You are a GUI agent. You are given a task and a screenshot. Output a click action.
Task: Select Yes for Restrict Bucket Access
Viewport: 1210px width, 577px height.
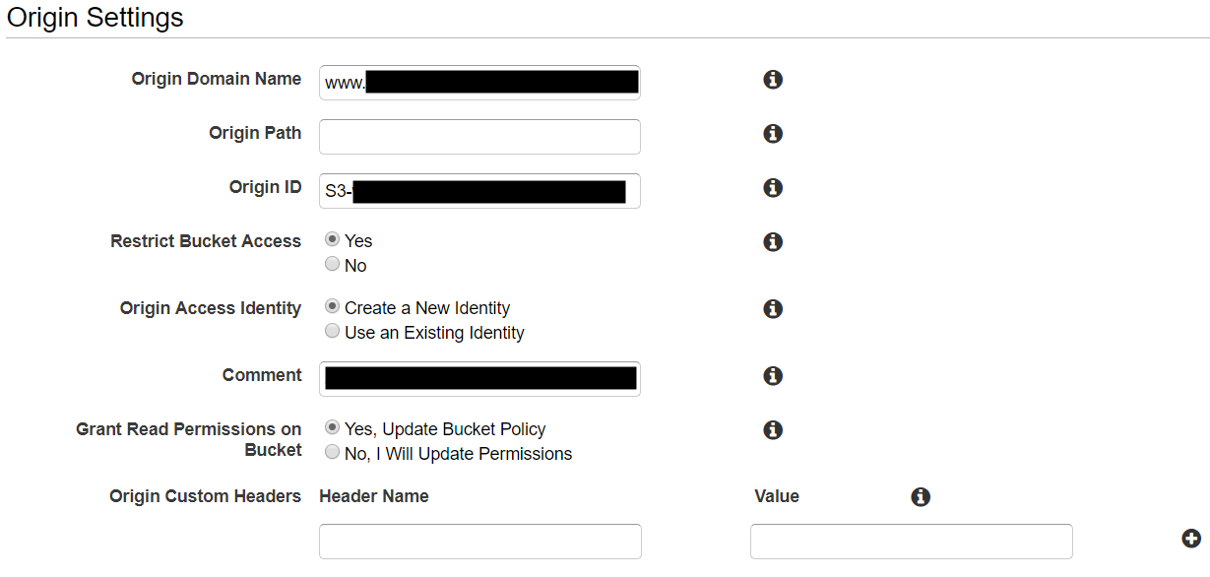(x=333, y=240)
